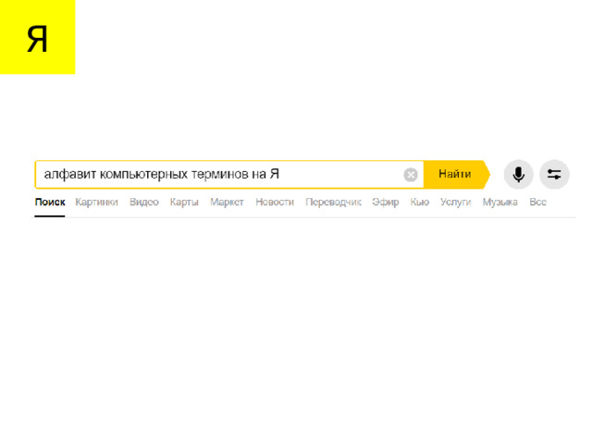Open the Кью tab
Viewport: 592px width, 444px height.
coord(419,203)
